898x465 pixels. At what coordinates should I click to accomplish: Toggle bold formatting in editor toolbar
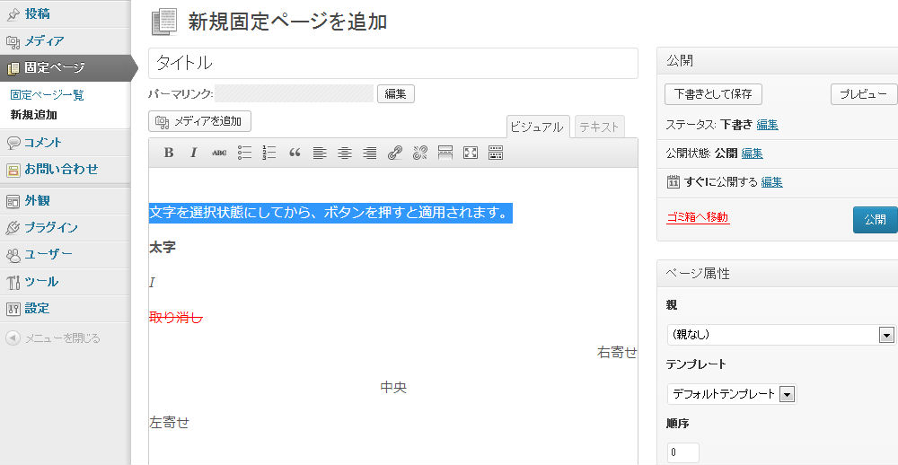click(169, 153)
